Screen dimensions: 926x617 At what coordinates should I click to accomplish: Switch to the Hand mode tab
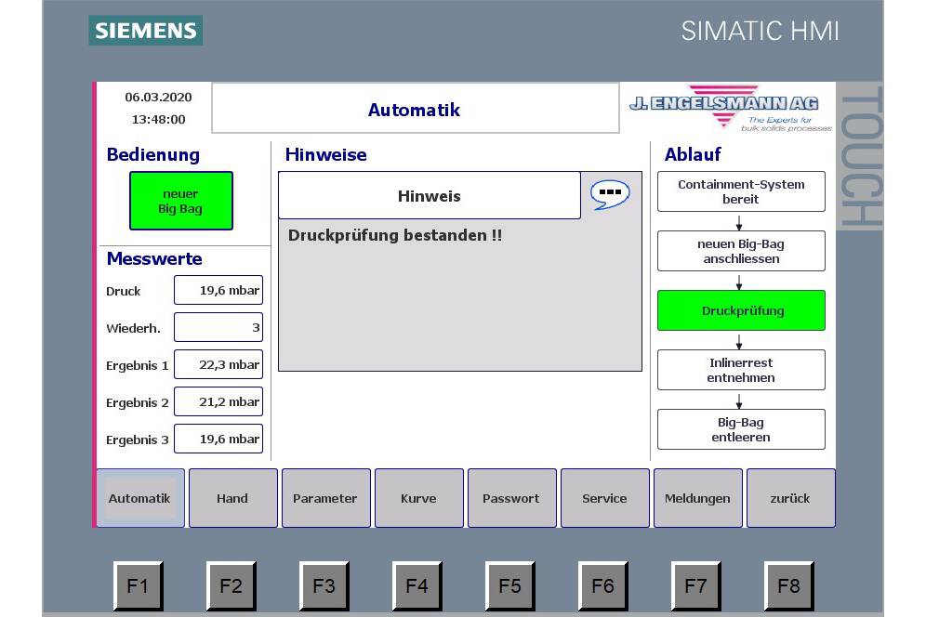232,498
